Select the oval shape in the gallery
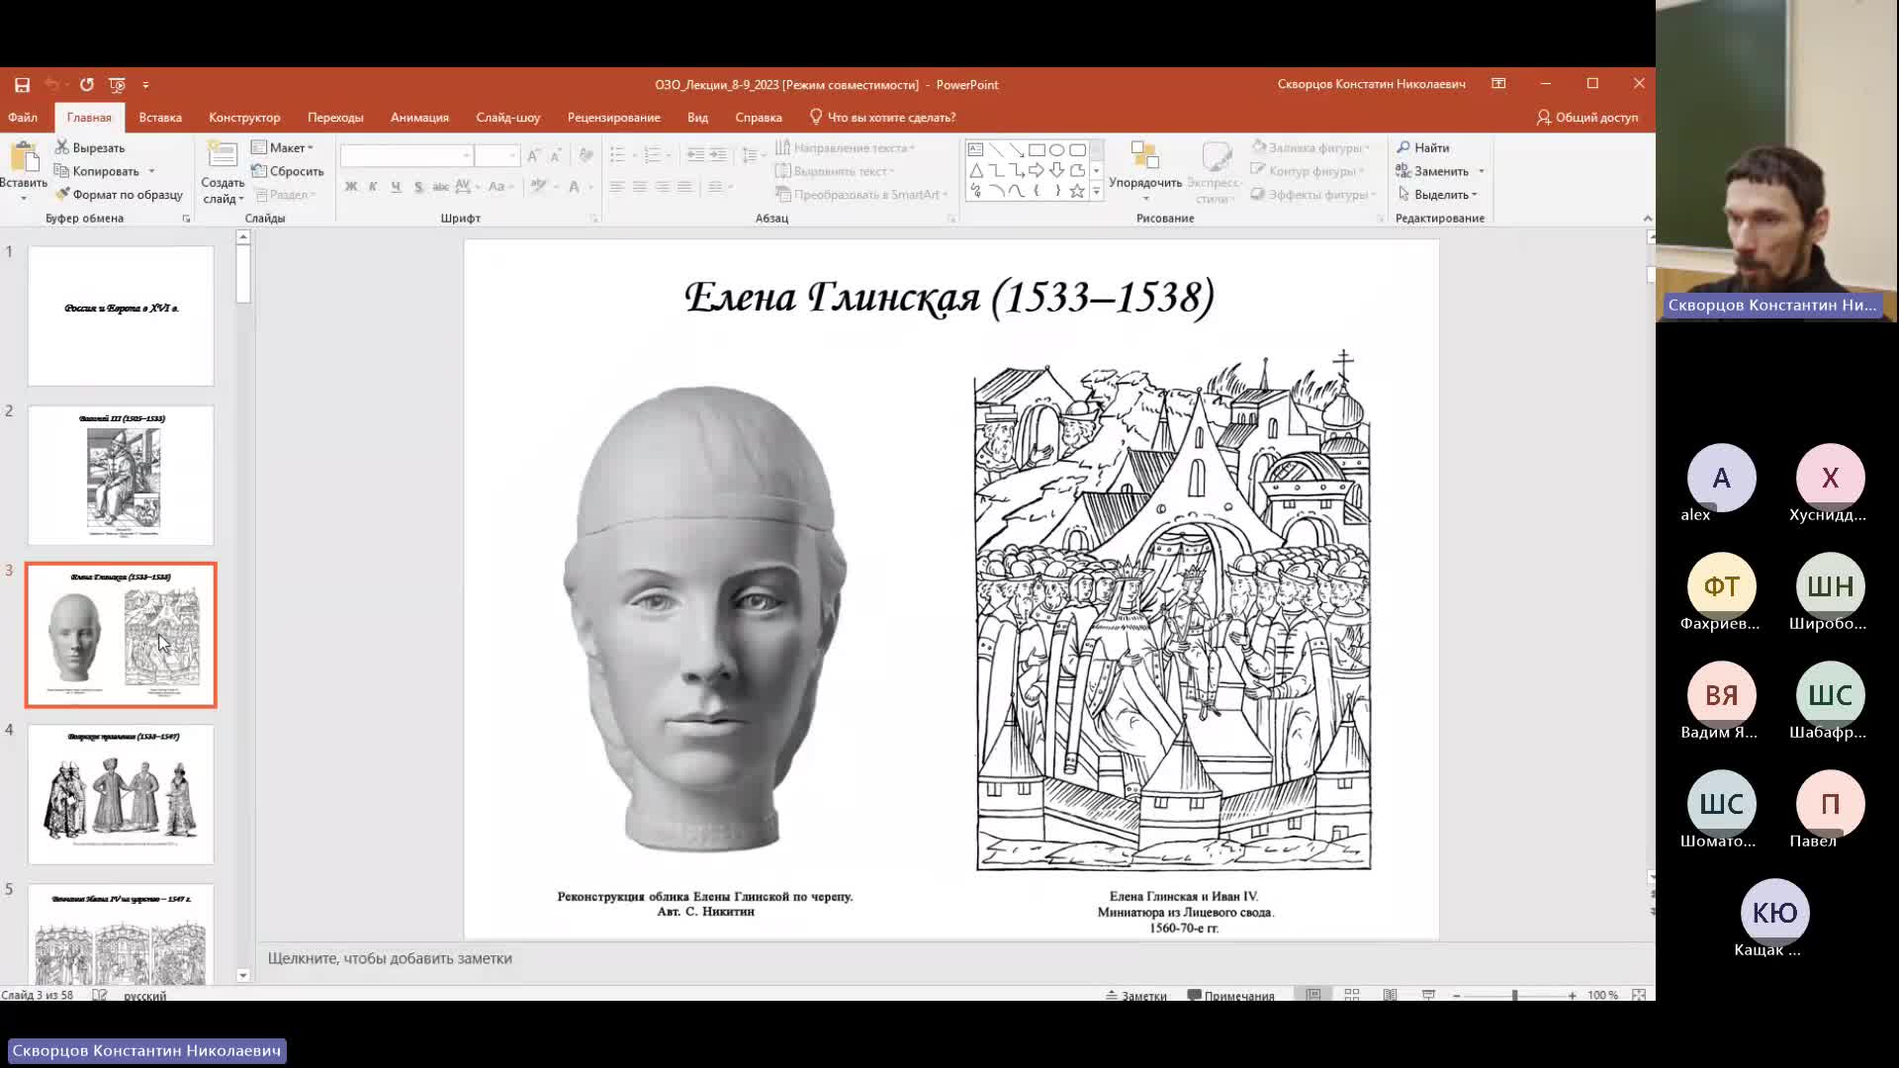This screenshot has width=1899, height=1068. [x=1056, y=150]
